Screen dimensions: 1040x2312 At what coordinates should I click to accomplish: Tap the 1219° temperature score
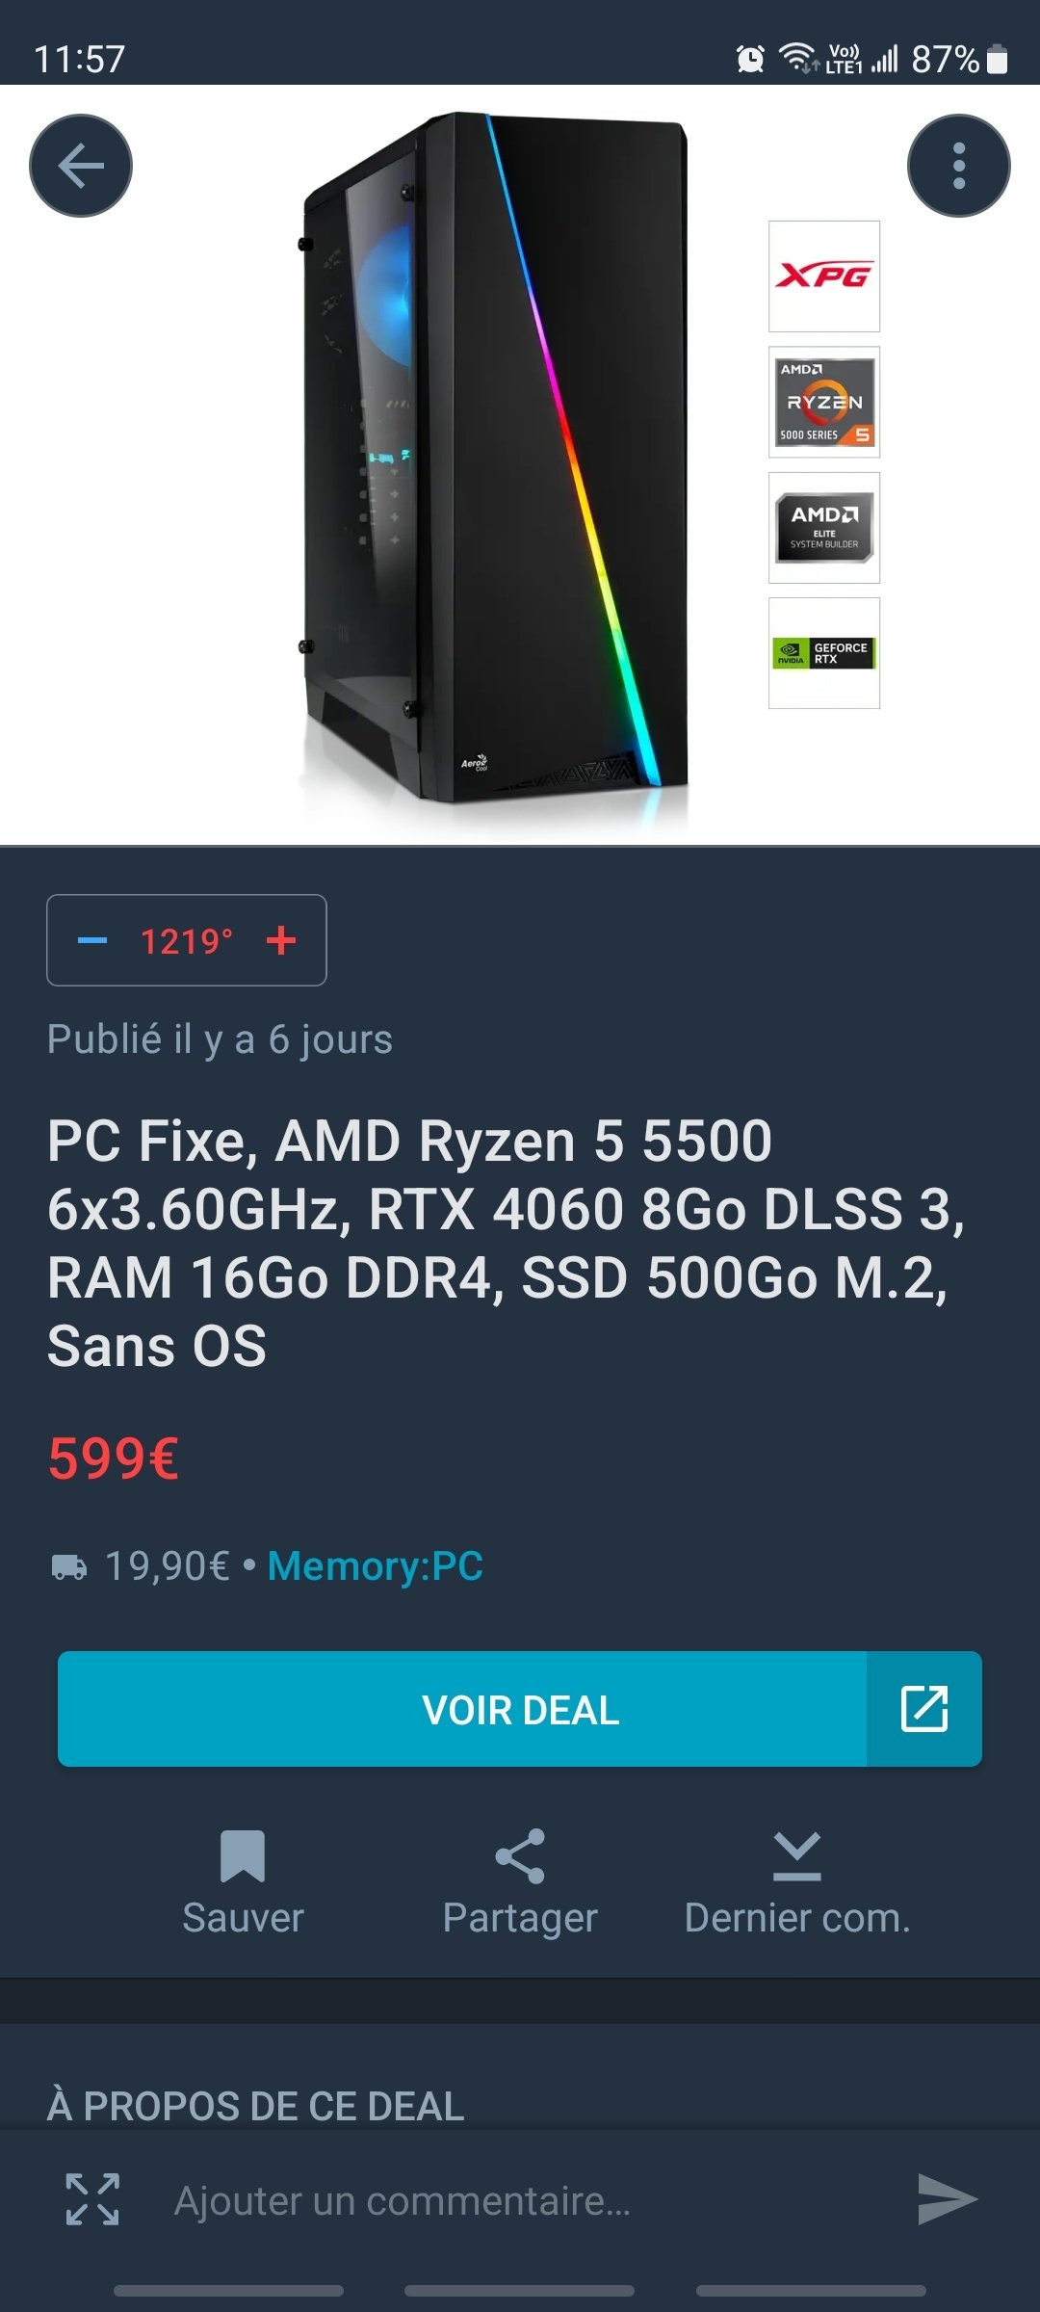coord(187,941)
